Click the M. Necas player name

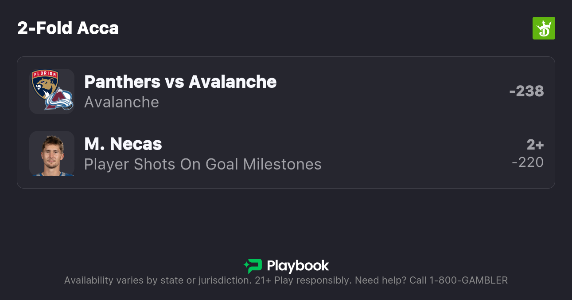(123, 144)
